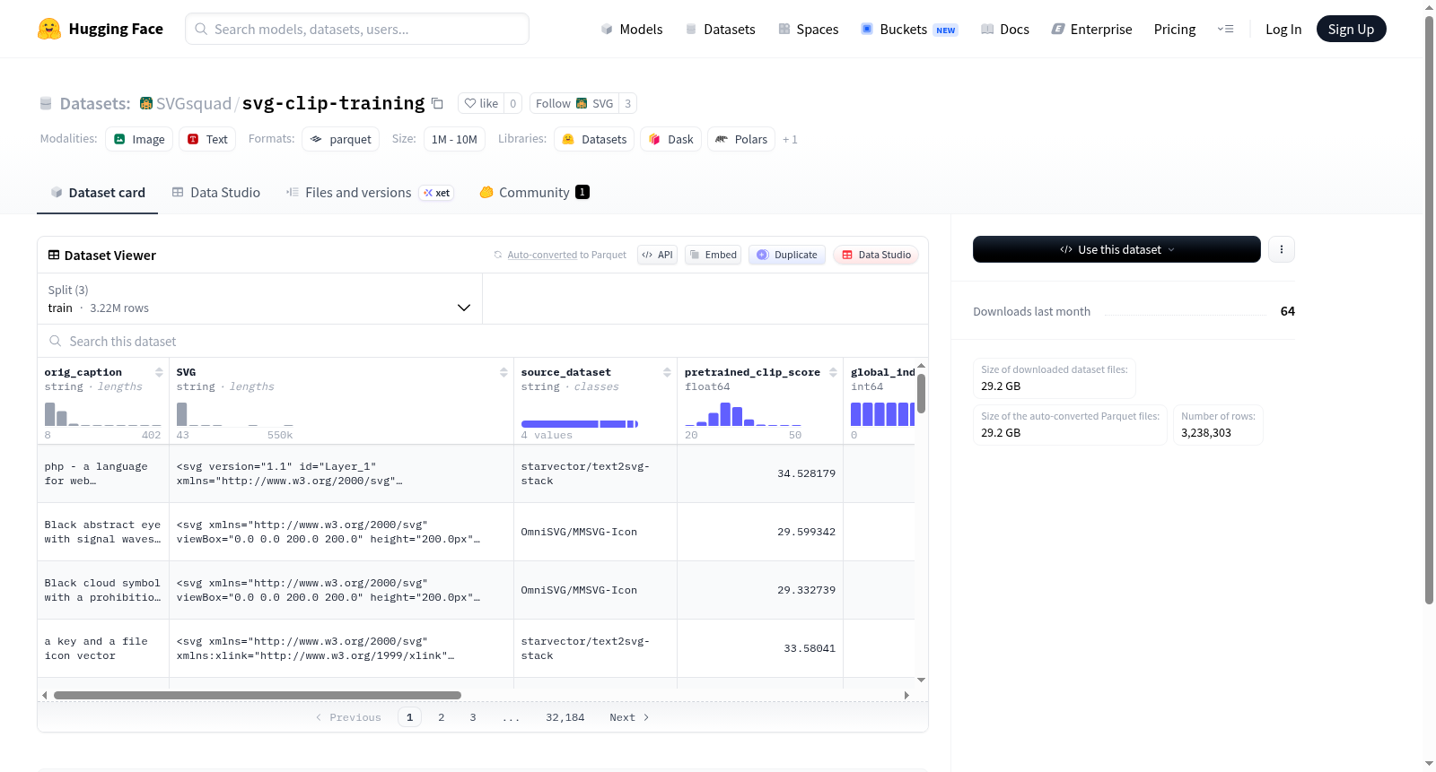The height and width of the screenshot is (772, 1436).
Task: Switch to Community tab
Action: (535, 193)
